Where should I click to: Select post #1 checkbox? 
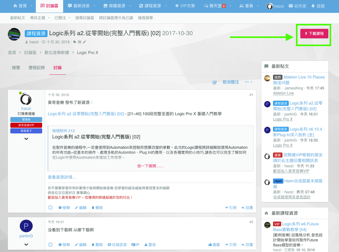(x=51, y=208)
